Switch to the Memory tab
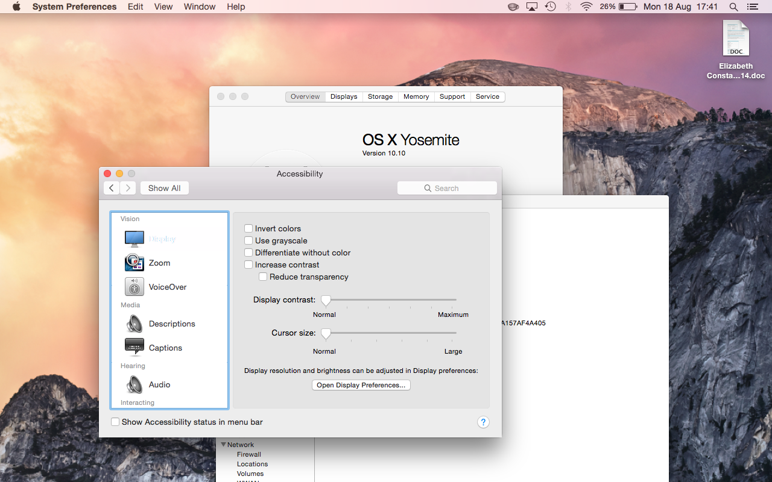Viewport: 772px width, 482px height. (416, 96)
